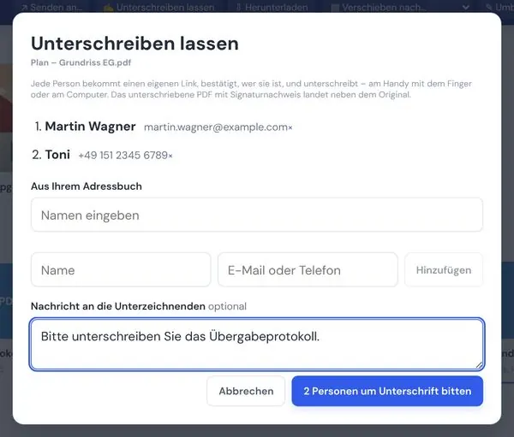Click 'Verschieben nach…' in background toolbar
514x437 pixels.
click(x=378, y=7)
